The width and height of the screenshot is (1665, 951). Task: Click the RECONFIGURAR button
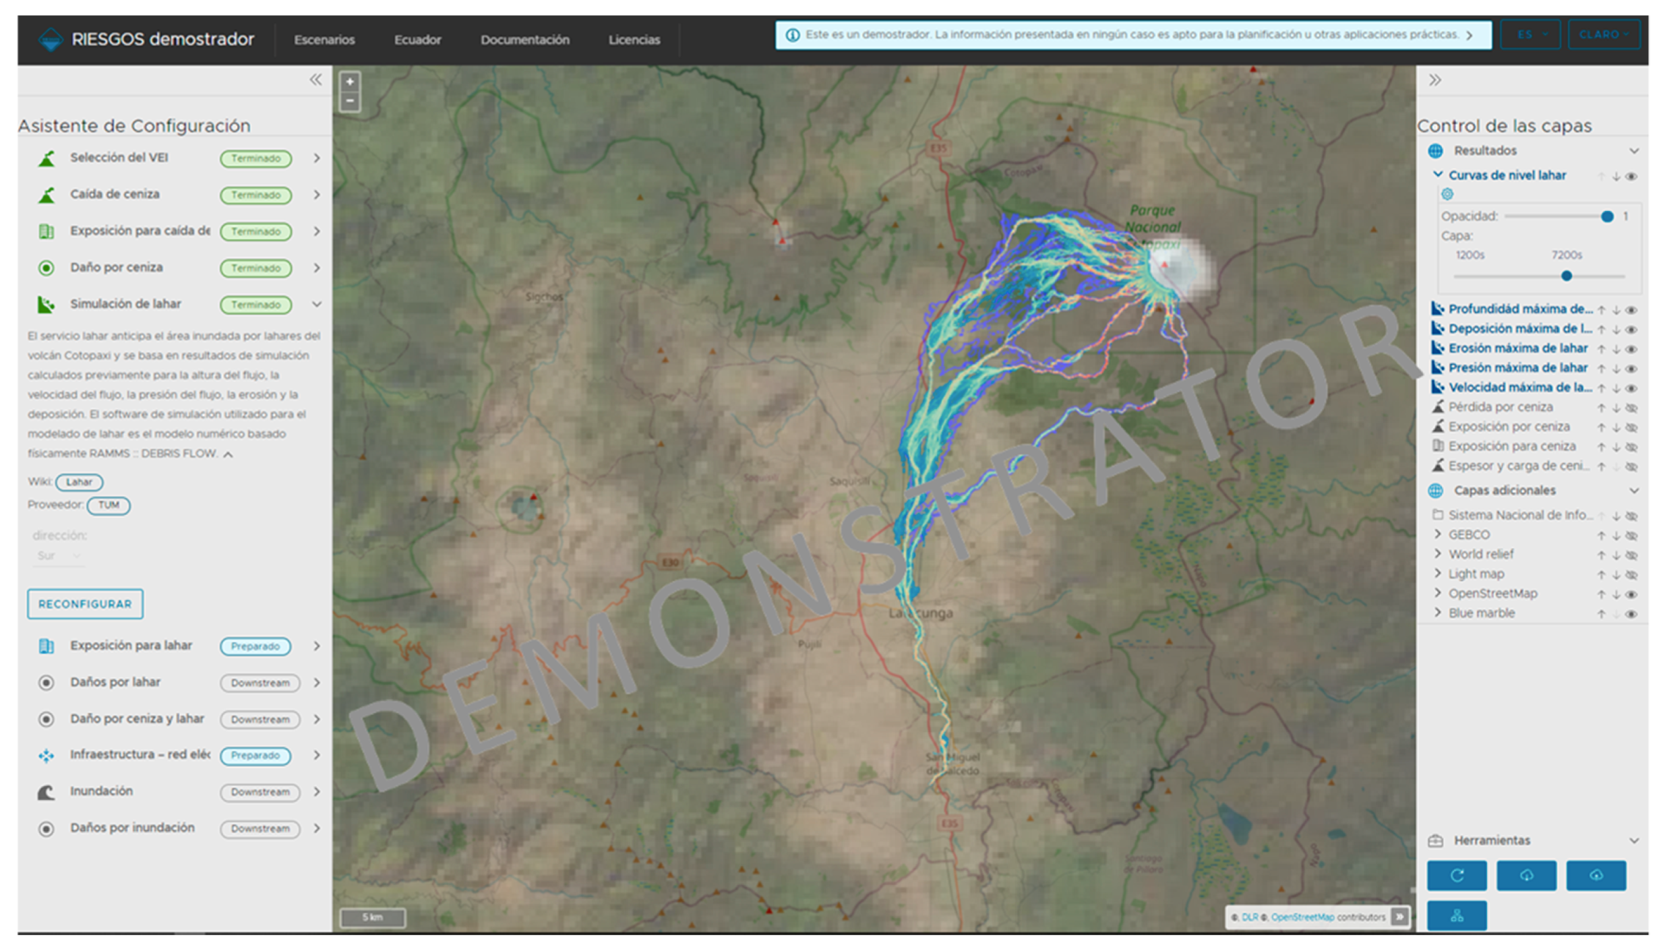click(x=85, y=604)
